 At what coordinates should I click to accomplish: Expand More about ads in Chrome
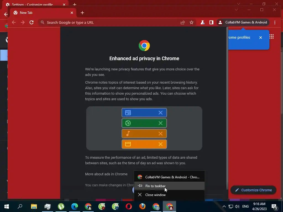106,174
